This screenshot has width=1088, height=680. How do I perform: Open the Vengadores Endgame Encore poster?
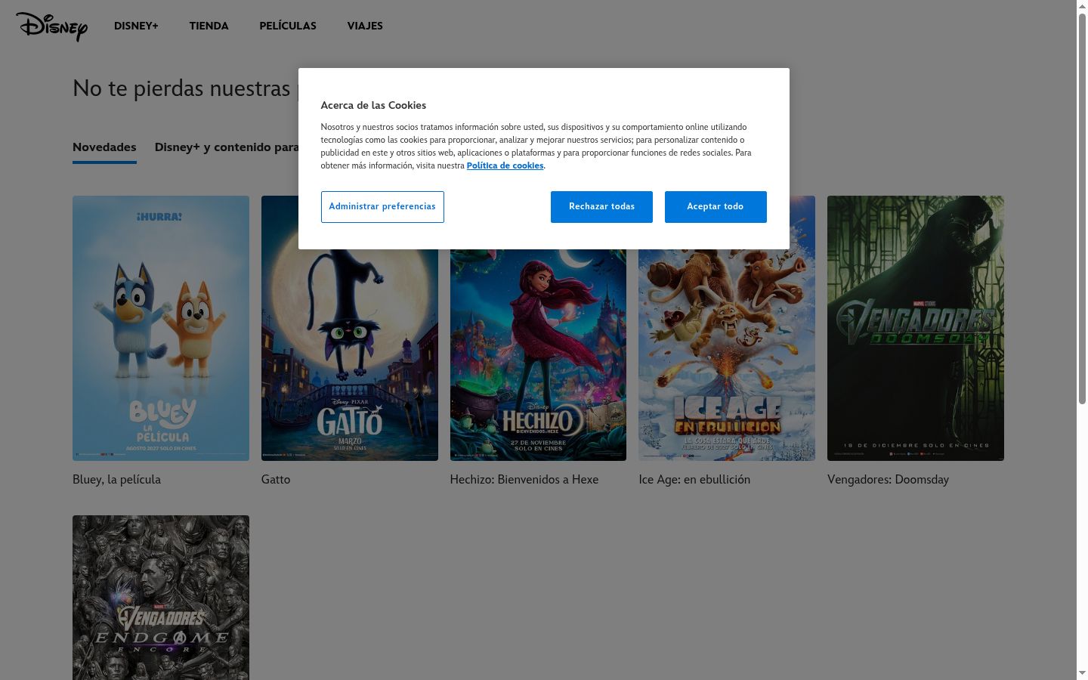pyautogui.click(x=161, y=598)
